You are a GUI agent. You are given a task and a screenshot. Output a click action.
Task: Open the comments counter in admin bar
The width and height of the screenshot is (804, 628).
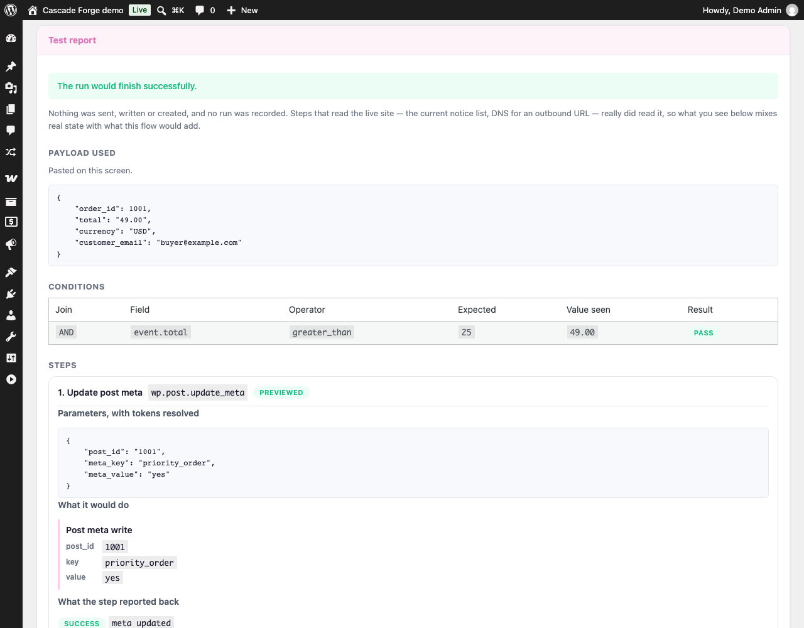(x=205, y=10)
